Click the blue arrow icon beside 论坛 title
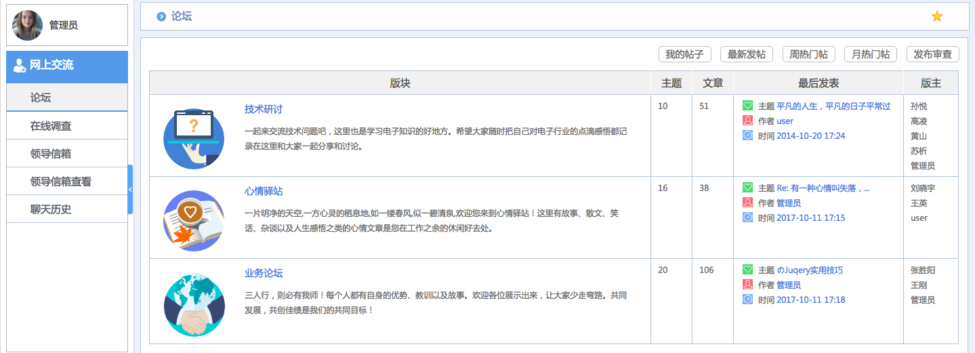The height and width of the screenshot is (353, 975). 161,17
